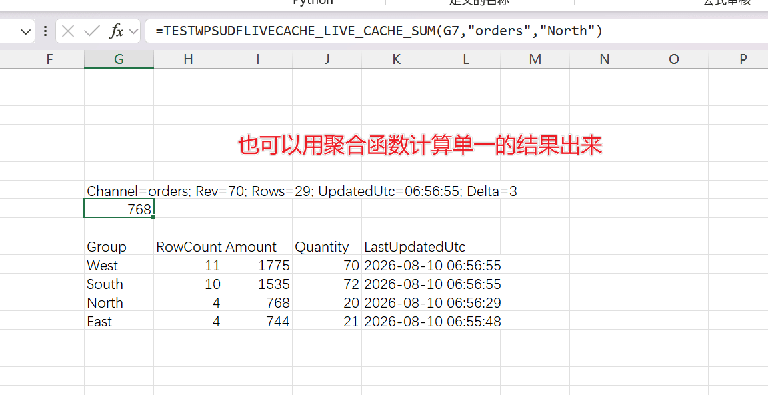Select the South amount cell "1535"
Screen dimensions: 768x395
(257, 284)
